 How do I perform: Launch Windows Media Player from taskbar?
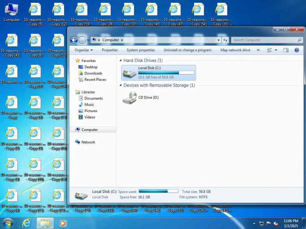click(63, 223)
